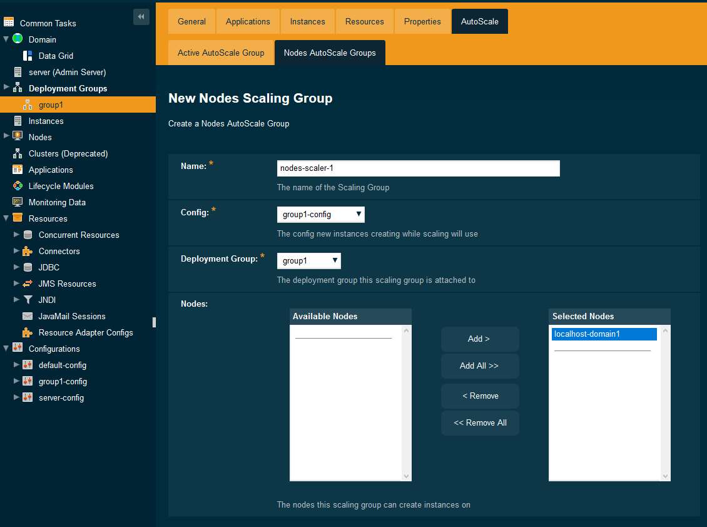Click the << Remove All button
707x527 pixels.
click(480, 422)
